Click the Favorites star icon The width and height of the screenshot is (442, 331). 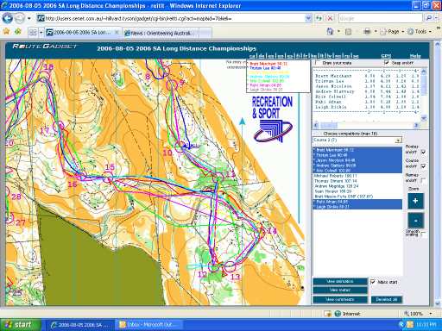coord(6,31)
